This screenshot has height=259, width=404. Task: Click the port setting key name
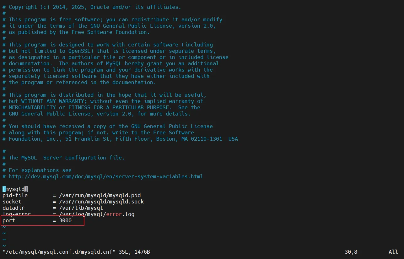click(9, 220)
